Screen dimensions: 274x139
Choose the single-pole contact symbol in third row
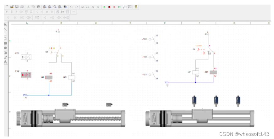[x=8, y=18]
